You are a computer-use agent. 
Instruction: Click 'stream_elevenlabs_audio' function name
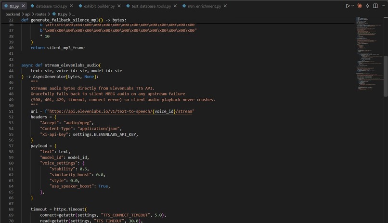tap(72, 65)
